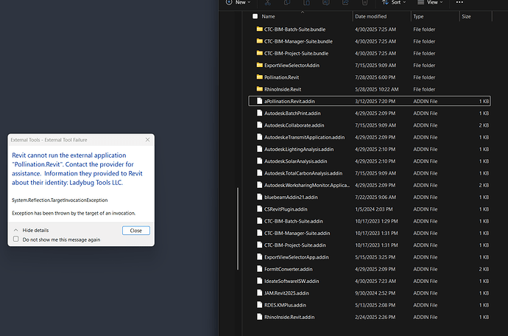Click the file icon of RhinoInside.Revit.addin

click(259, 317)
